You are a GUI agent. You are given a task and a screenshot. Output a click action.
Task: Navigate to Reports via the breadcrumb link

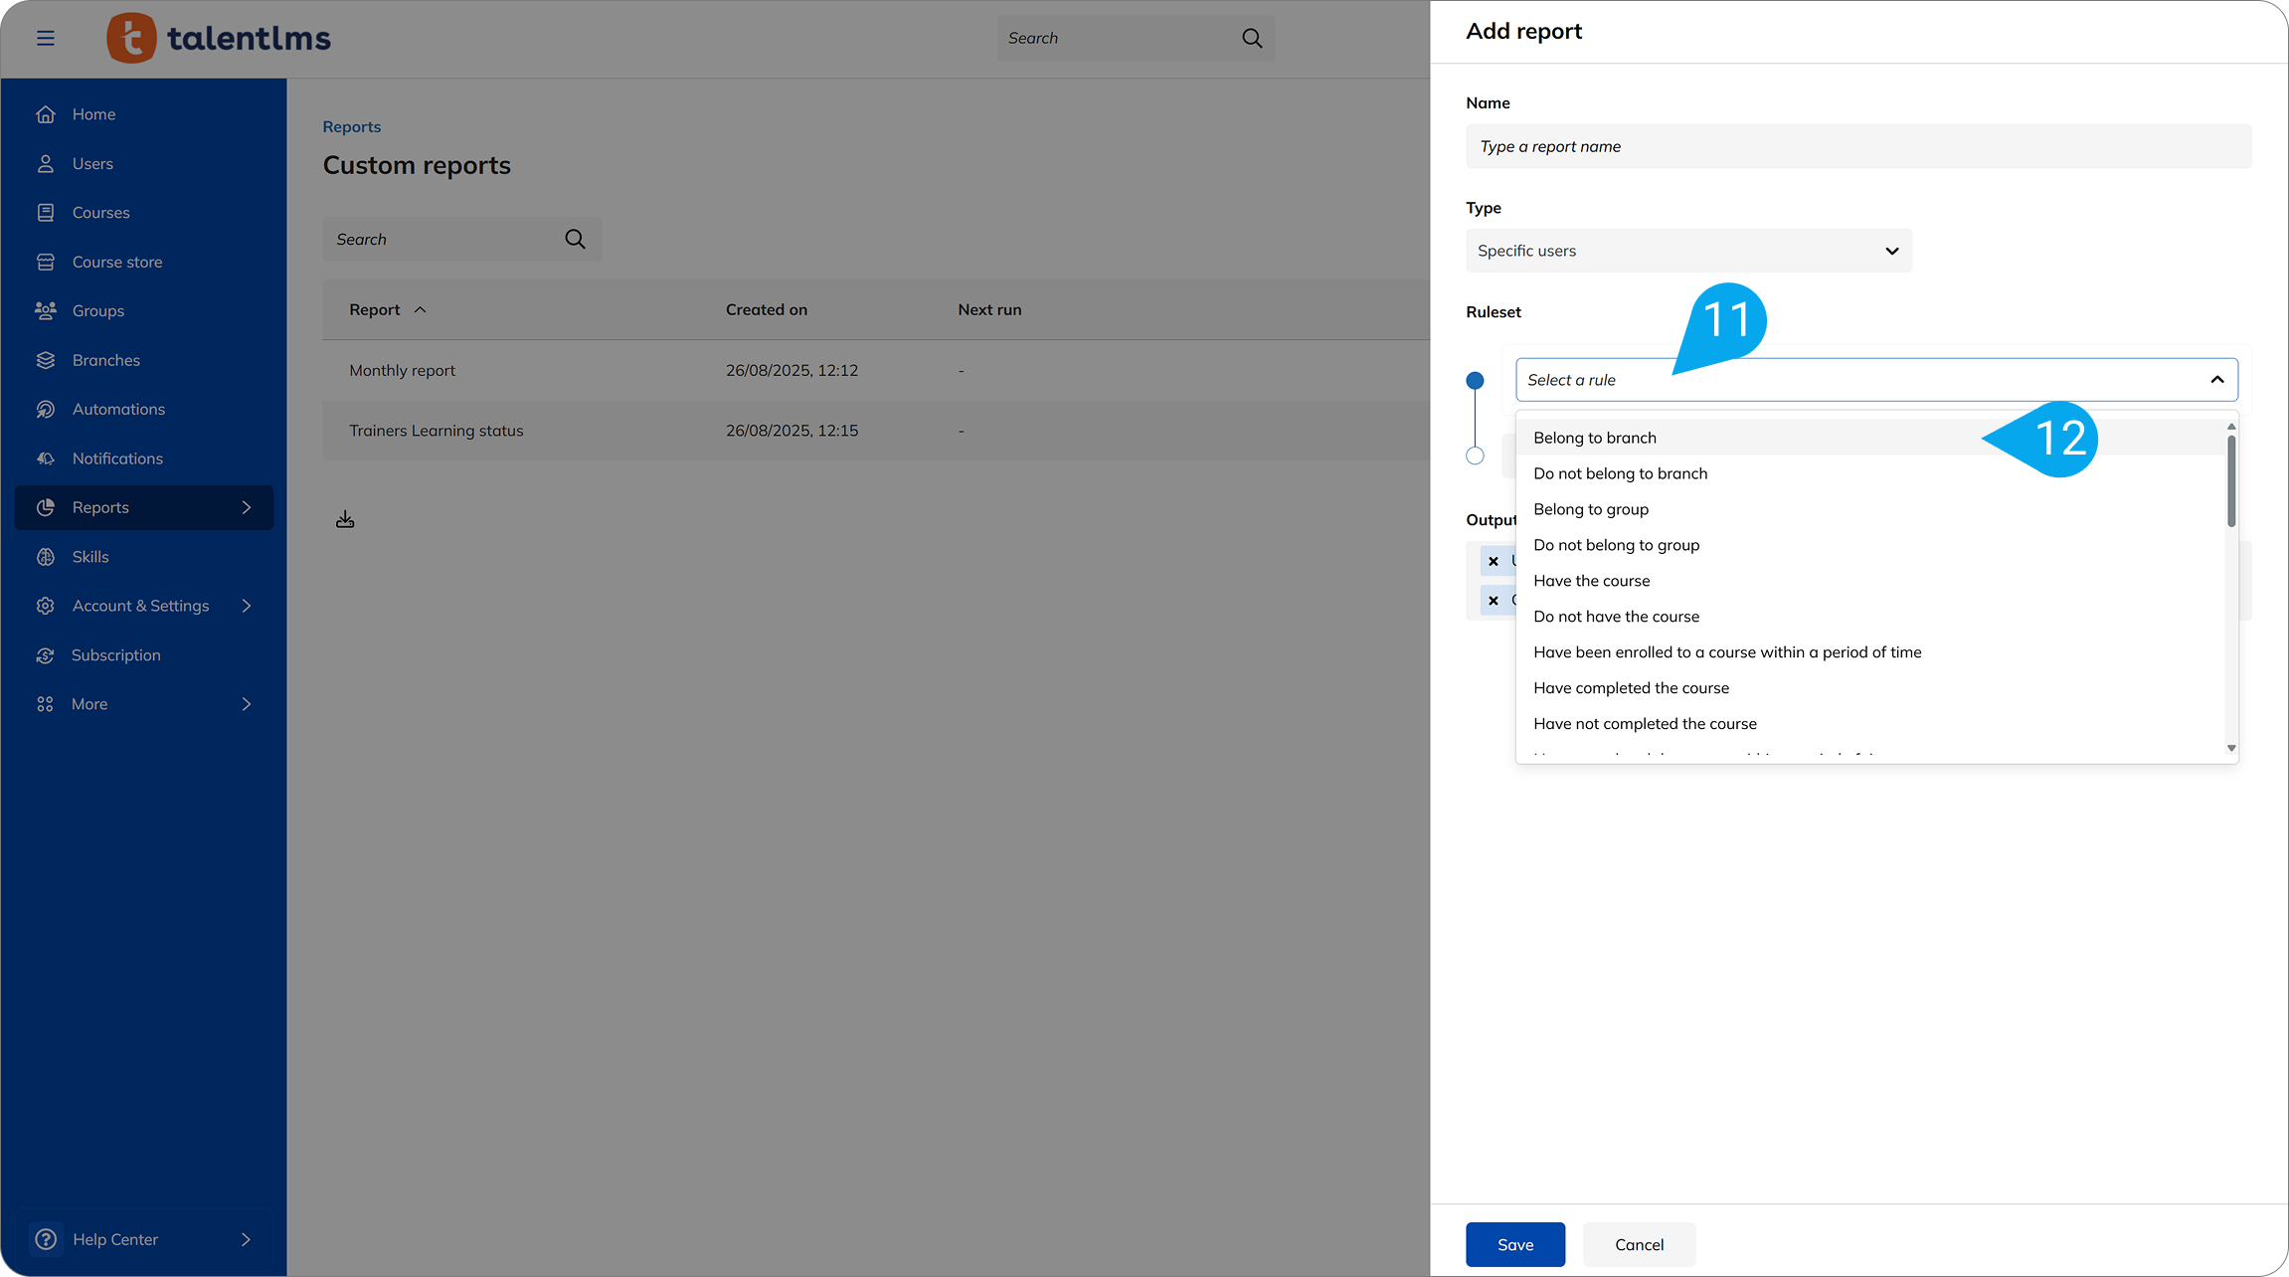pos(351,126)
